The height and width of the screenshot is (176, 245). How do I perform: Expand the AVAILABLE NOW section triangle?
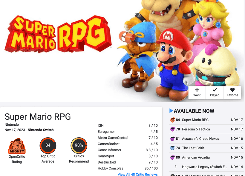[x=171, y=111]
